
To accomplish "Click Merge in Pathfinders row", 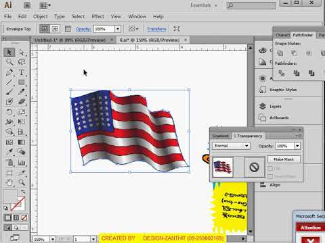I will click(311, 73).
